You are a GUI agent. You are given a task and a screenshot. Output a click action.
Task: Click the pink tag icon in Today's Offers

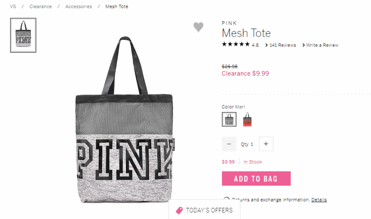click(x=179, y=210)
